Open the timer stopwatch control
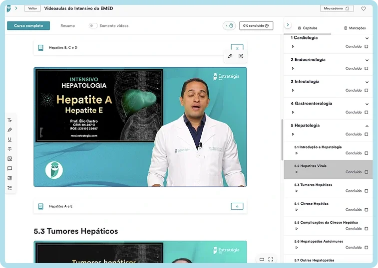 coord(229,26)
